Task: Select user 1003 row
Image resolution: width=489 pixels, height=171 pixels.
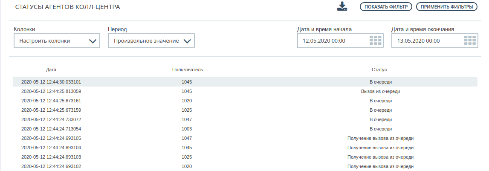Action: [x=245, y=129]
